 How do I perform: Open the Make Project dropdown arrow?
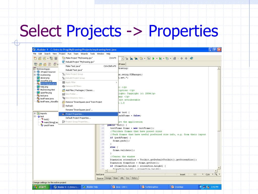coord(145,58)
